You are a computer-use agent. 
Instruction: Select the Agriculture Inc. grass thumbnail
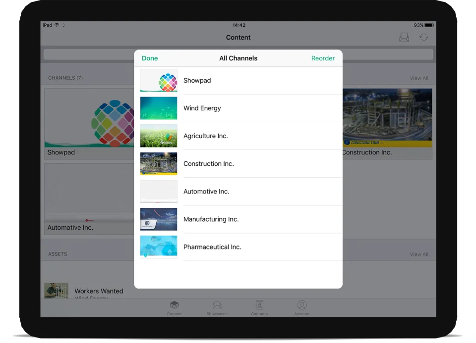click(x=159, y=136)
